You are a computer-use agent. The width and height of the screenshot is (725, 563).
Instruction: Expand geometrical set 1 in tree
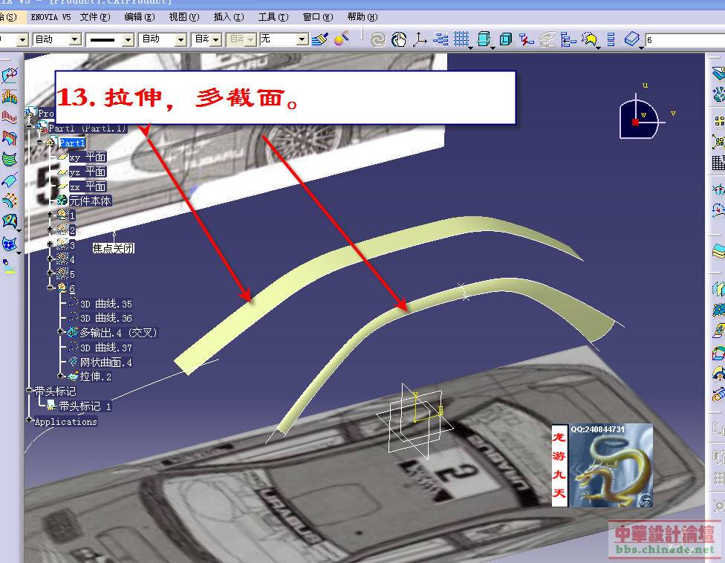pyautogui.click(x=50, y=215)
